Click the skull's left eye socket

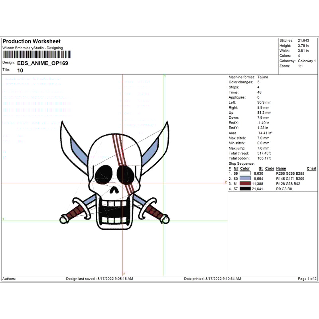pos(103,173)
